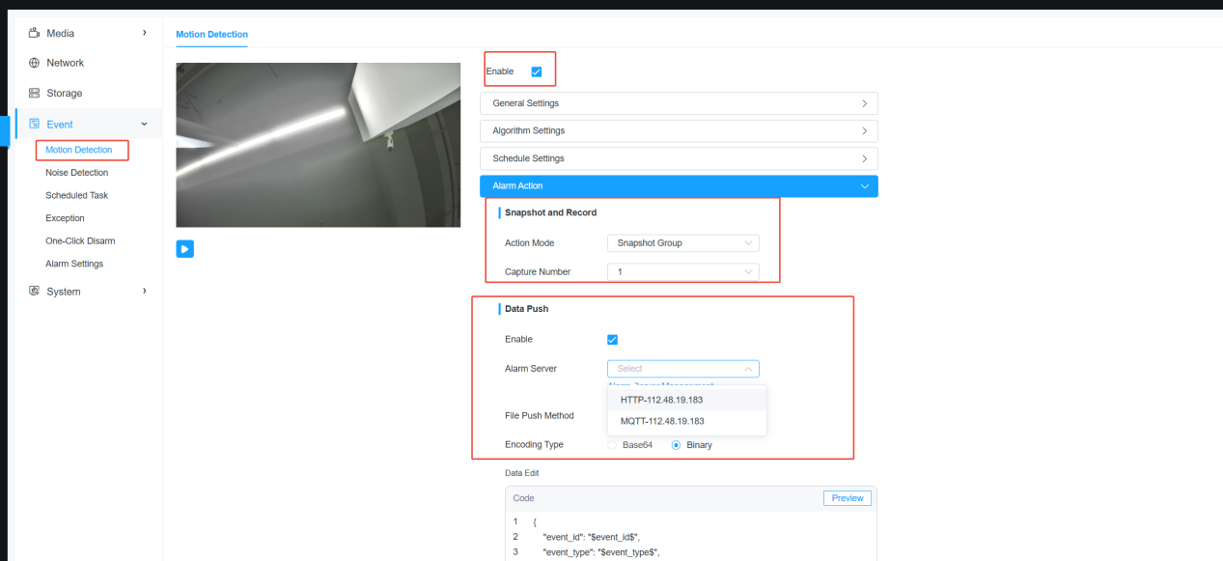Click the Event icon in sidebar
The height and width of the screenshot is (561, 1223).
tap(34, 125)
